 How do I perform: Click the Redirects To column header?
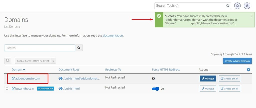point(113,69)
